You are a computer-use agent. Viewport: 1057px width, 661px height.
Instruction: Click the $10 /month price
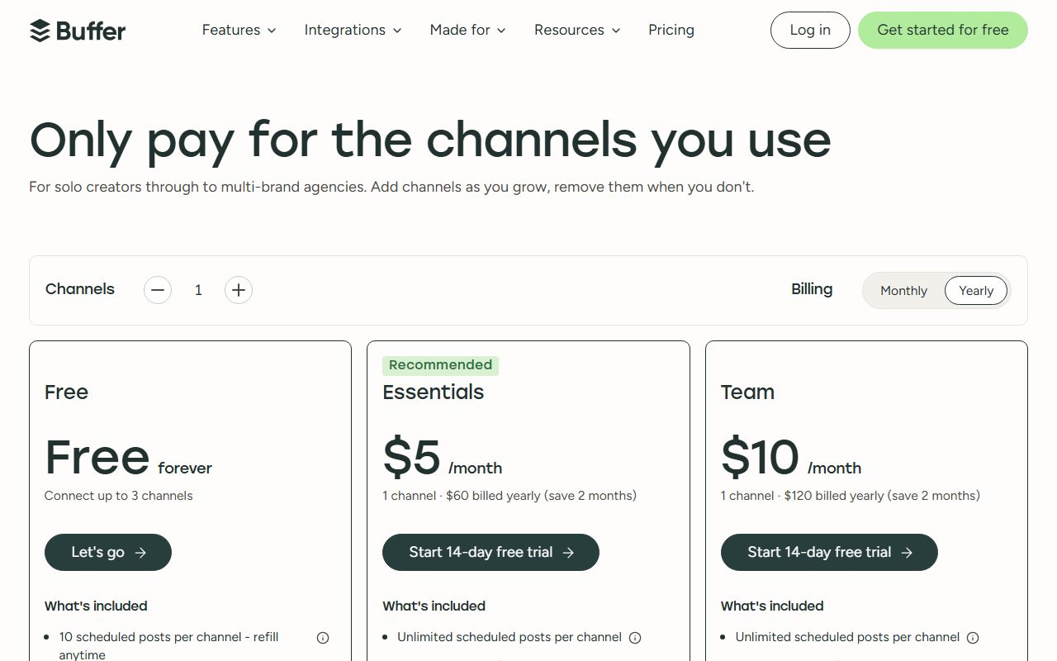point(791,457)
